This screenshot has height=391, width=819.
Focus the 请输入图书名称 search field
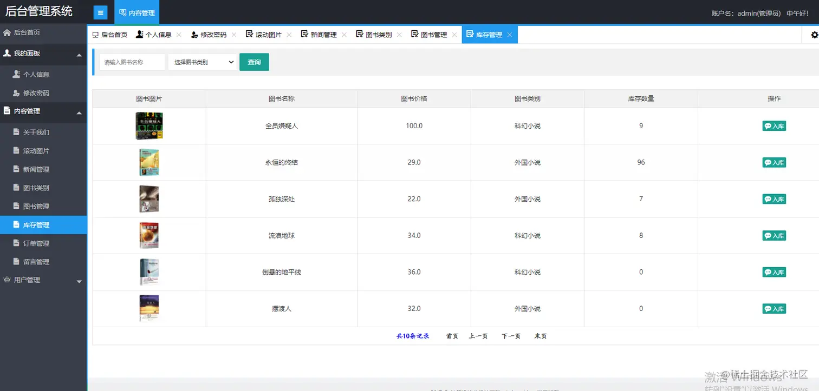pyautogui.click(x=132, y=62)
